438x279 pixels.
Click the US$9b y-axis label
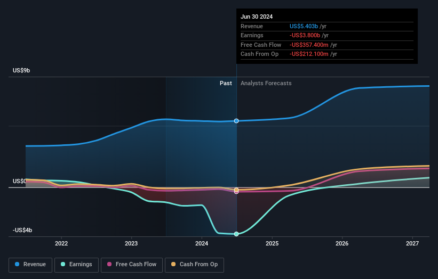point(21,70)
